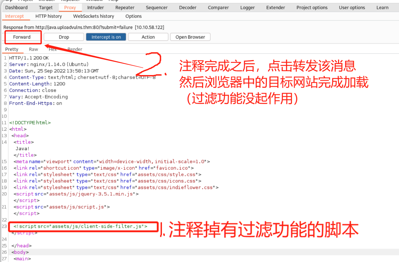The height and width of the screenshot is (262, 399).
Task: Click the Server: nginx/1.14.0 header line
Action: (x=49, y=64)
